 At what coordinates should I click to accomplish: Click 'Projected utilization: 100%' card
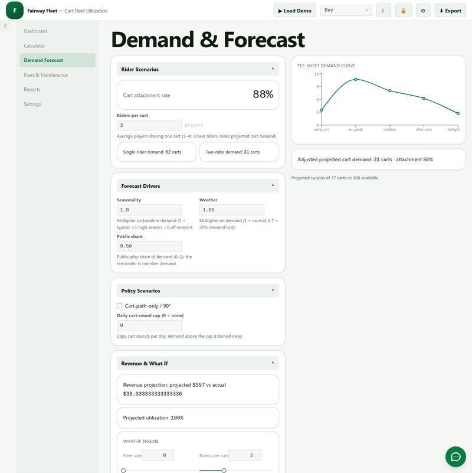198,418
